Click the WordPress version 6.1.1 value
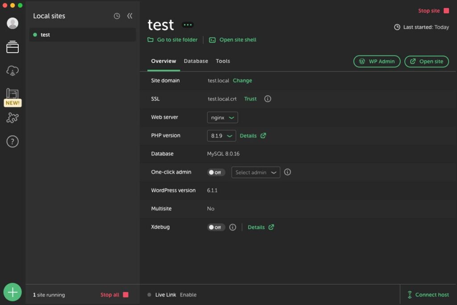Screen dimensions: 457x305 (x=212, y=190)
